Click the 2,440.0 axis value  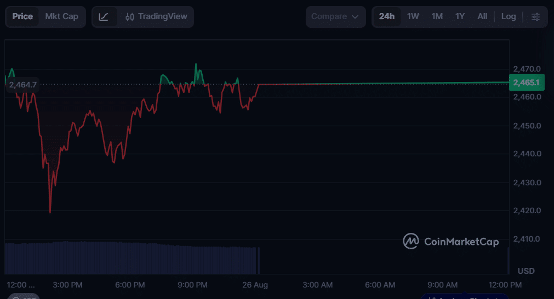point(527,154)
